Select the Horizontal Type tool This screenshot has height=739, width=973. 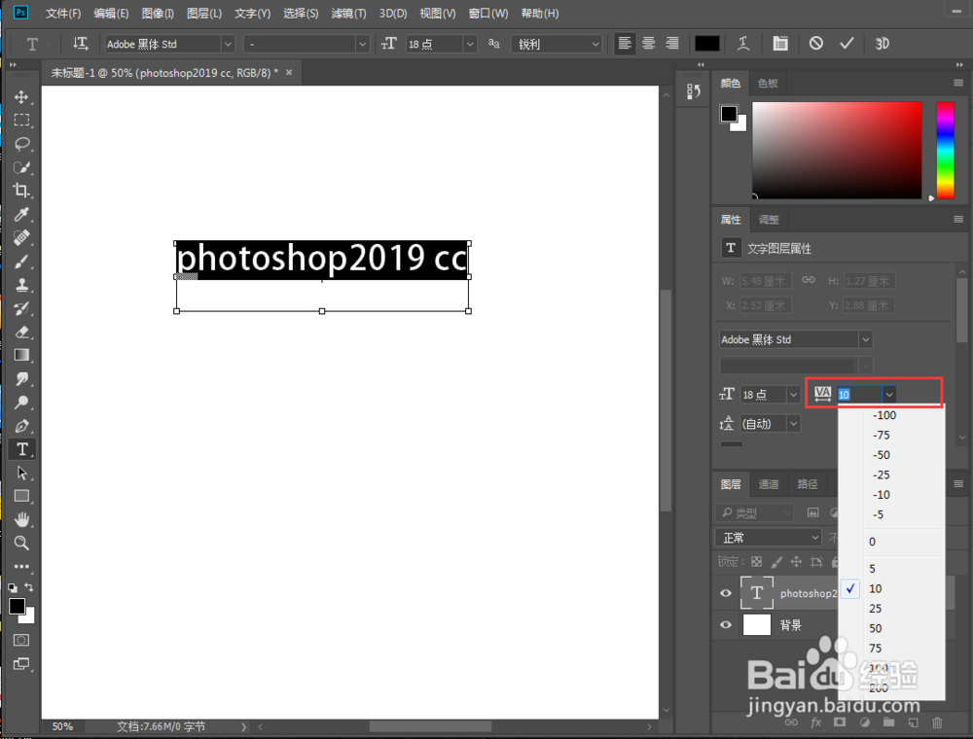tap(21, 449)
